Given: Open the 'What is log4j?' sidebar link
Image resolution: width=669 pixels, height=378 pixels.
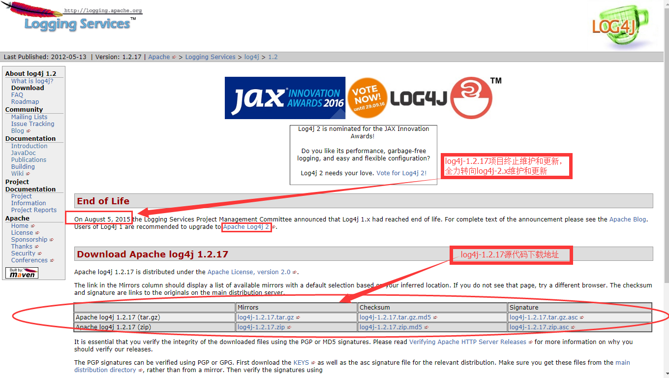Looking at the screenshot, I should point(32,81).
